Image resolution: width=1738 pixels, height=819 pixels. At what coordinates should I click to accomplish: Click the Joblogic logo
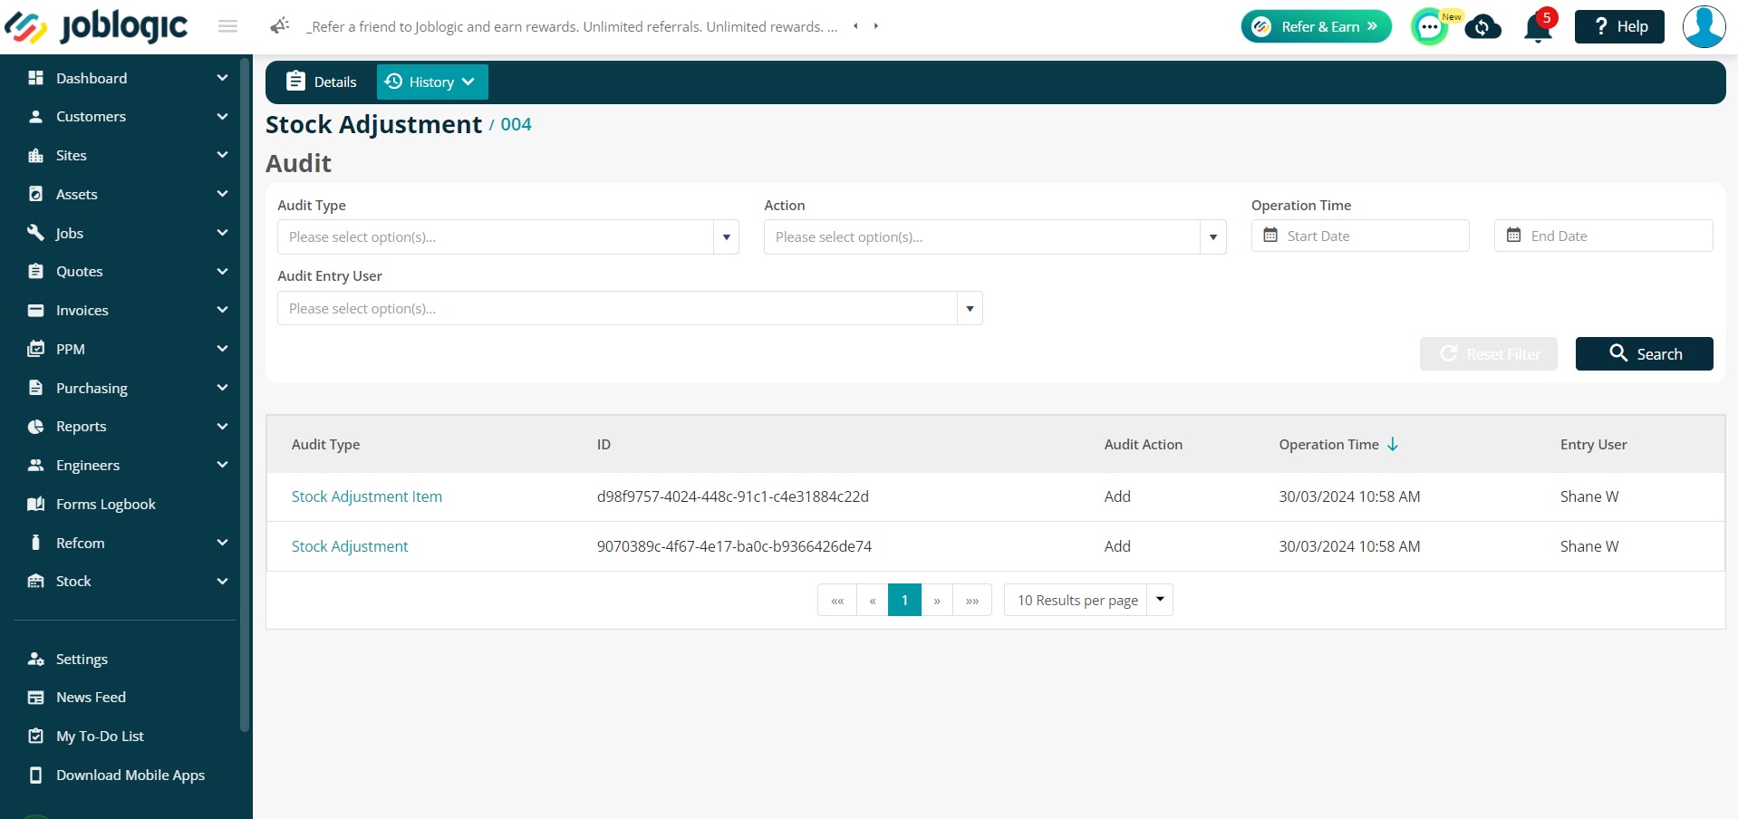coord(96,26)
